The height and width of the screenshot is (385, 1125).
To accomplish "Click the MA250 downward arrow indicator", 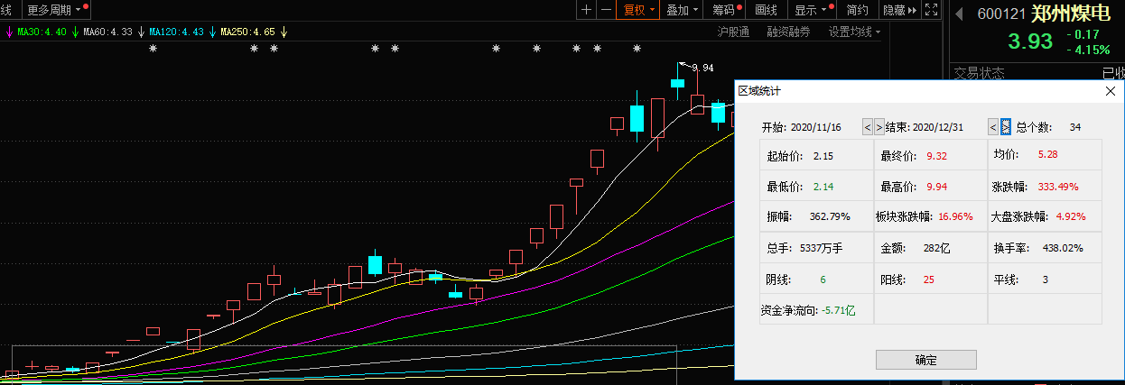I will pos(284,32).
